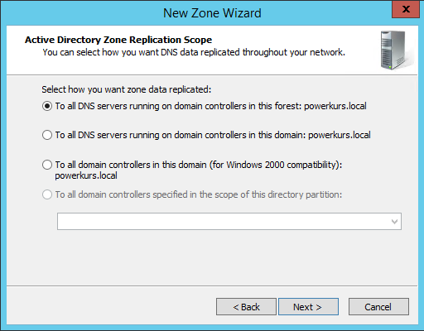Select the directory partition scope radio button

pos(47,194)
